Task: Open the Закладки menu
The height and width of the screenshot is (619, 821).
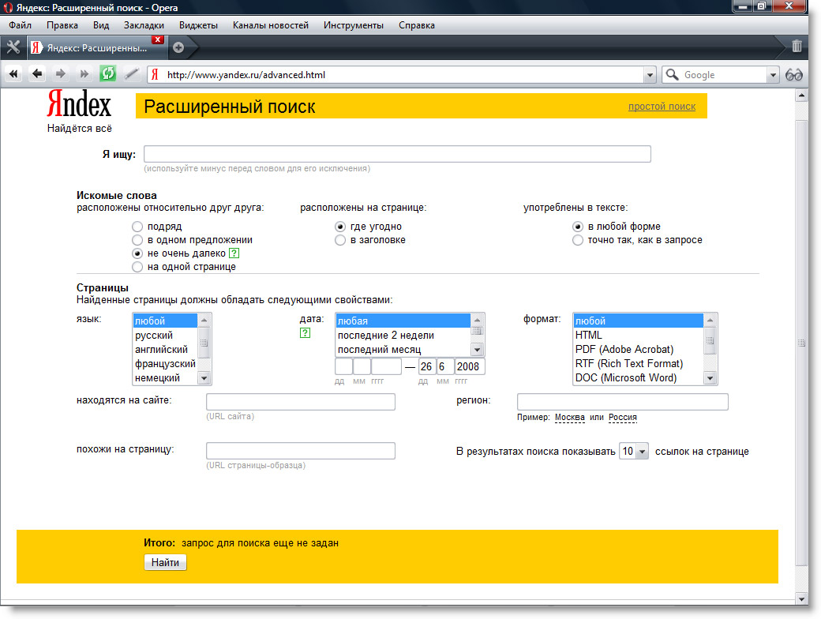Action: (144, 25)
